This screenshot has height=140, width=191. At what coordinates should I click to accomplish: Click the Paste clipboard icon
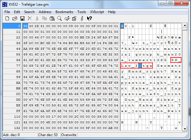[x=52, y=18]
